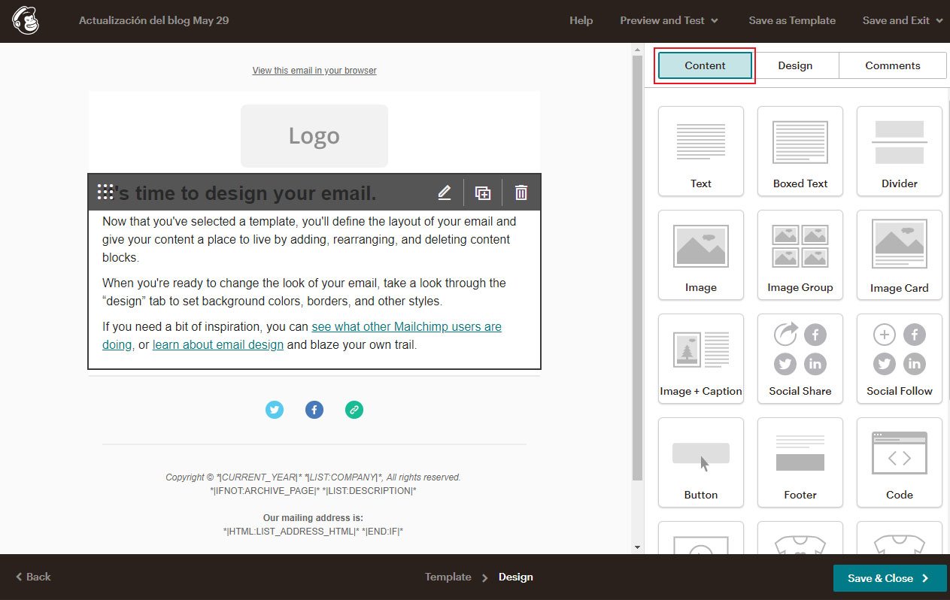Delete the selected block with trash icon
Viewport: 950px width, 600px height.
coord(521,192)
